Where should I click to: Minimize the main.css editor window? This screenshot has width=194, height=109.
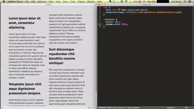(x=102, y=5)
